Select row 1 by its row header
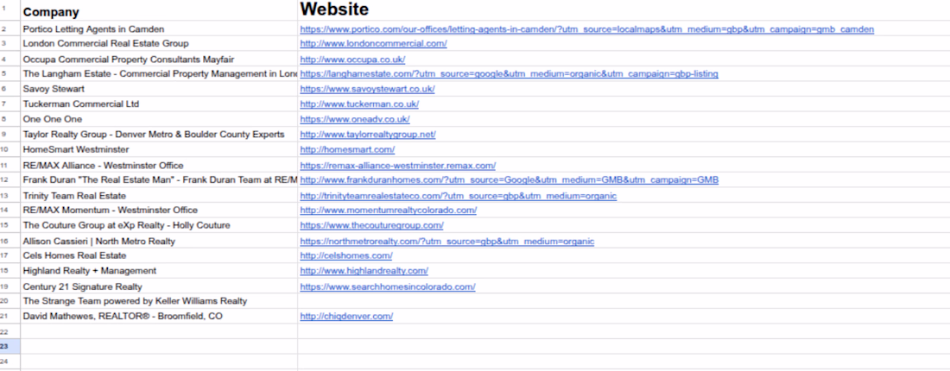The image size is (950, 371). (x=10, y=10)
